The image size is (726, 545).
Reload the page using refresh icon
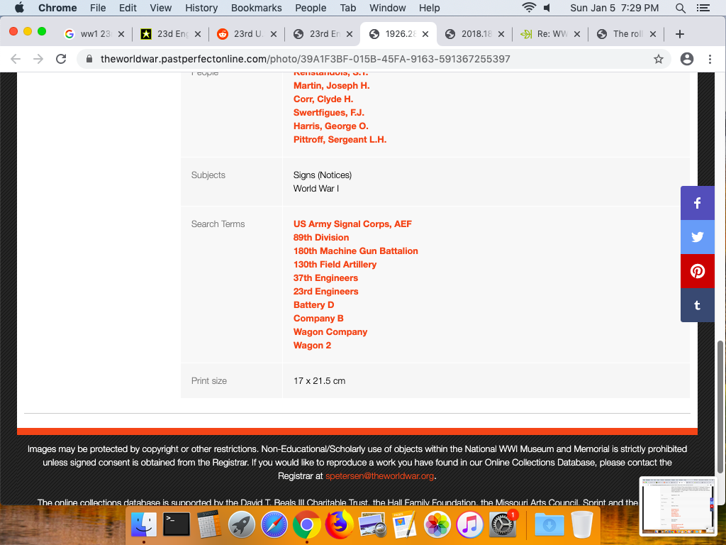click(61, 59)
